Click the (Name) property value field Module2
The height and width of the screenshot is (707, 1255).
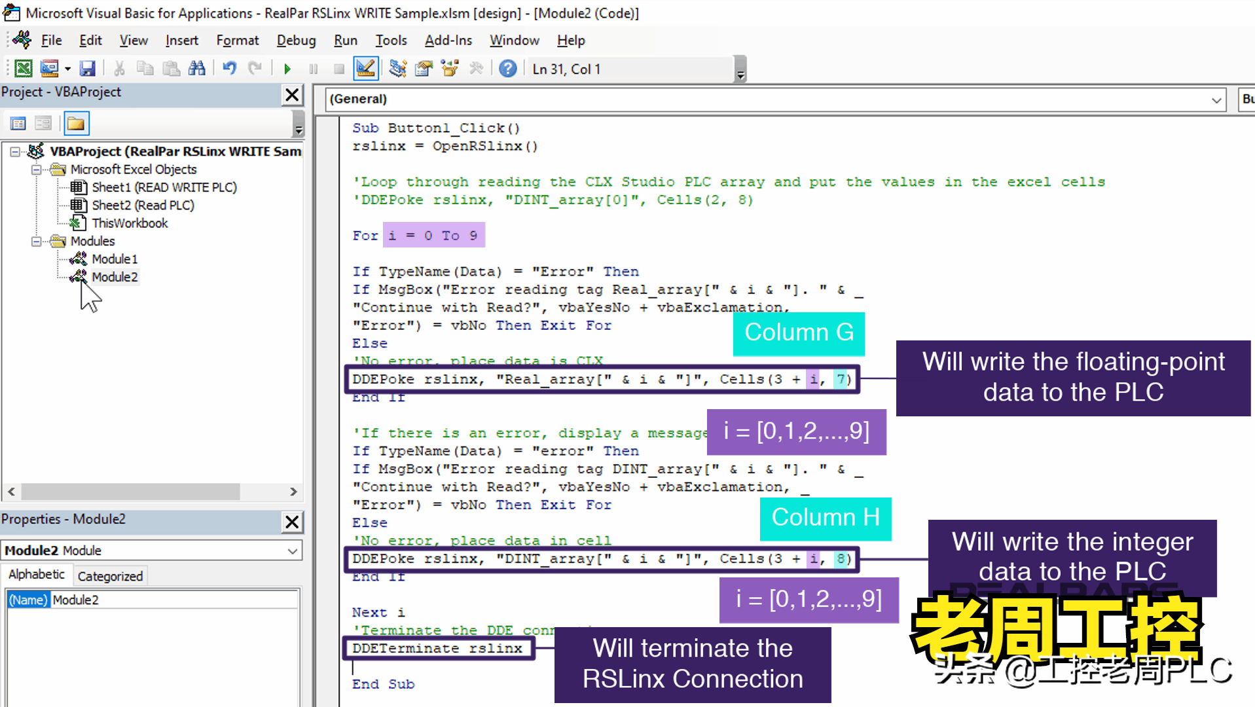174,600
